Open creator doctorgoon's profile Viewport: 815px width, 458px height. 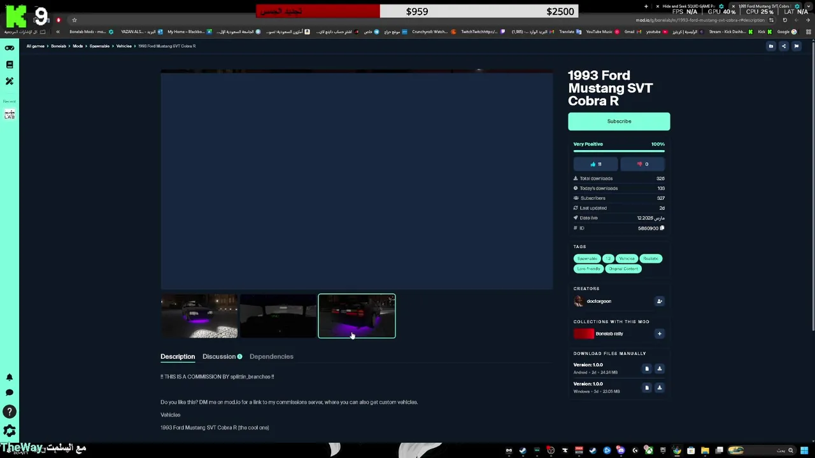[x=599, y=302]
